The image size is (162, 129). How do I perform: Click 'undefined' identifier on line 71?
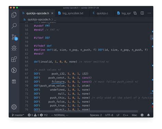[x=57, y=90]
